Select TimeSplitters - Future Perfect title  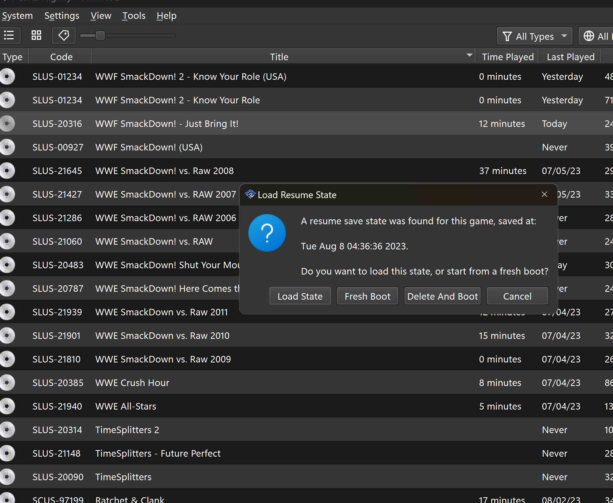pos(158,453)
